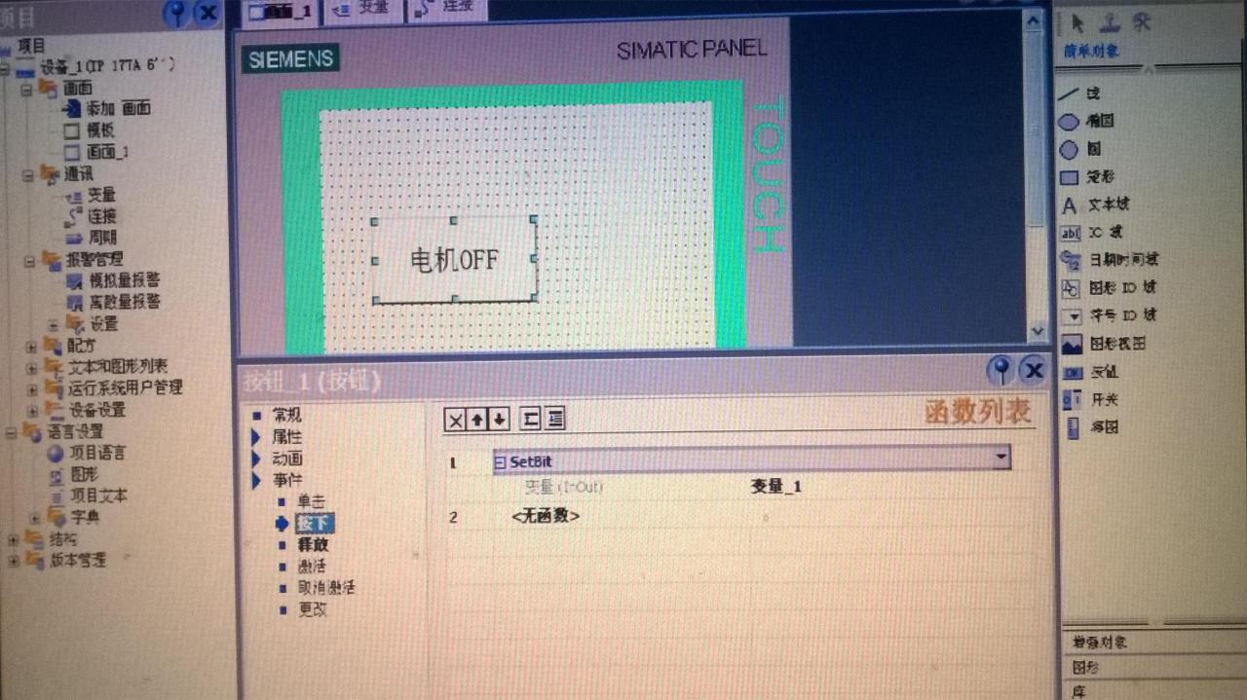Select the Ellipse (椭圆) tool icon
The width and height of the screenshot is (1247, 700).
[1069, 122]
